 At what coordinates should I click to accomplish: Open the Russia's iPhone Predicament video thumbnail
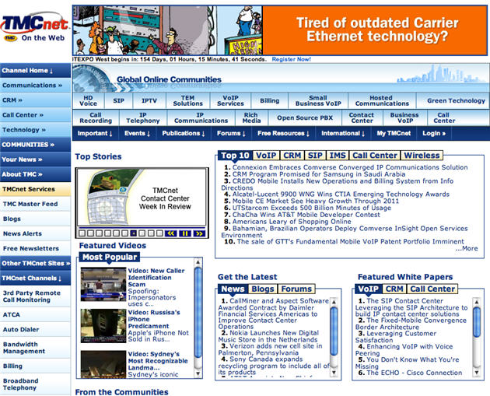[x=103, y=327]
